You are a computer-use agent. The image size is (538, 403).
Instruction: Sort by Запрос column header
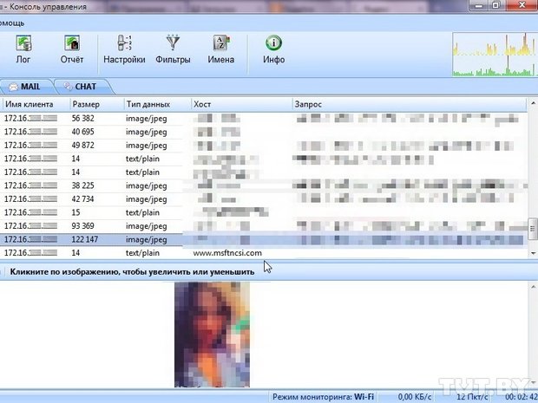[409, 104]
